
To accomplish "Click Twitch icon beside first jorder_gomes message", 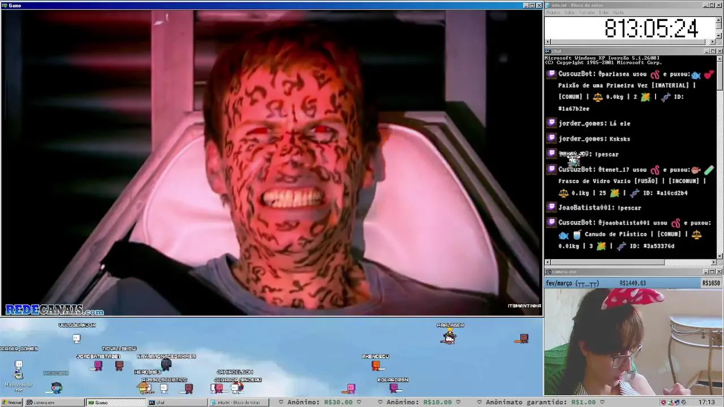I will [x=551, y=123].
